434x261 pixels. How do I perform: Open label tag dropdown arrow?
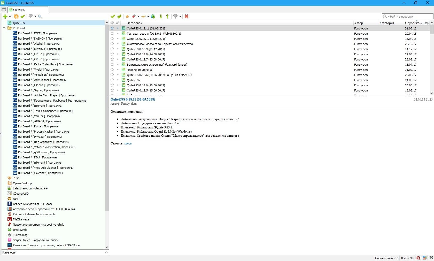point(138,17)
